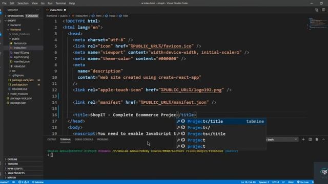Switch to the Terminal panel tab
This screenshot has height=184, width=328.
pos(65,140)
